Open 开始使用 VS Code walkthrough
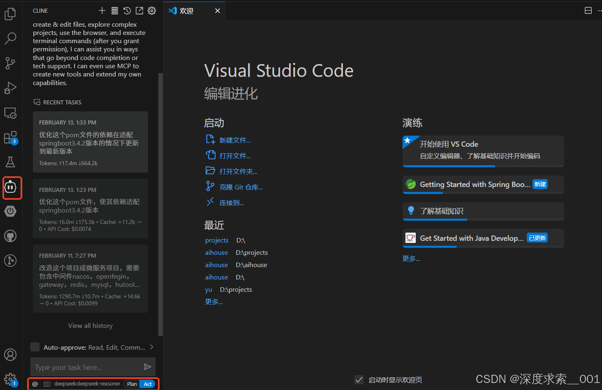Screen dimensions: 602x390 (483, 151)
